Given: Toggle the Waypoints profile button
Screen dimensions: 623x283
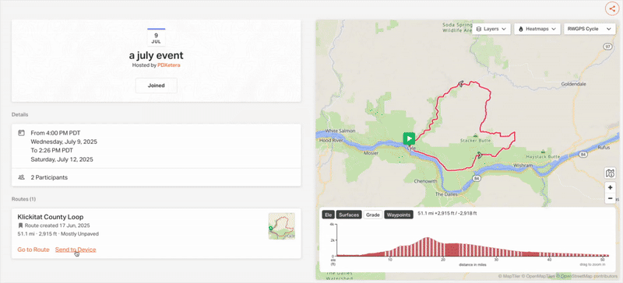Looking at the screenshot, I should tap(398, 215).
